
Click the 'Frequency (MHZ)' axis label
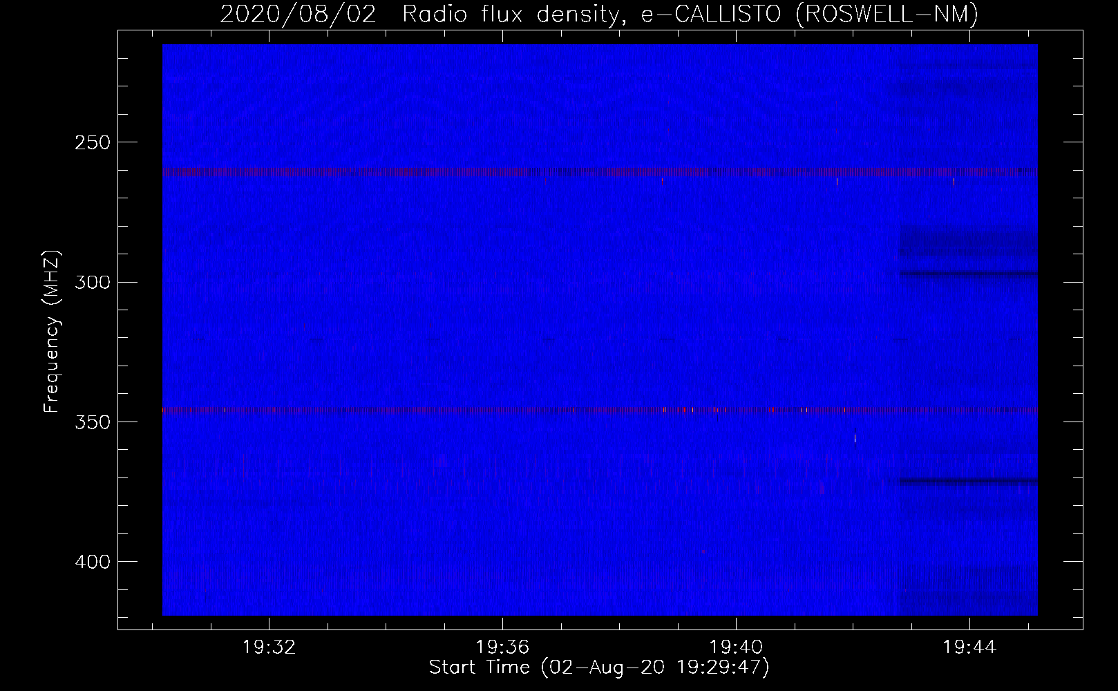click(x=52, y=331)
